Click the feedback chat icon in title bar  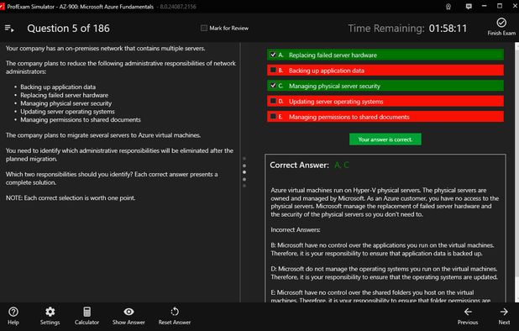469,6
